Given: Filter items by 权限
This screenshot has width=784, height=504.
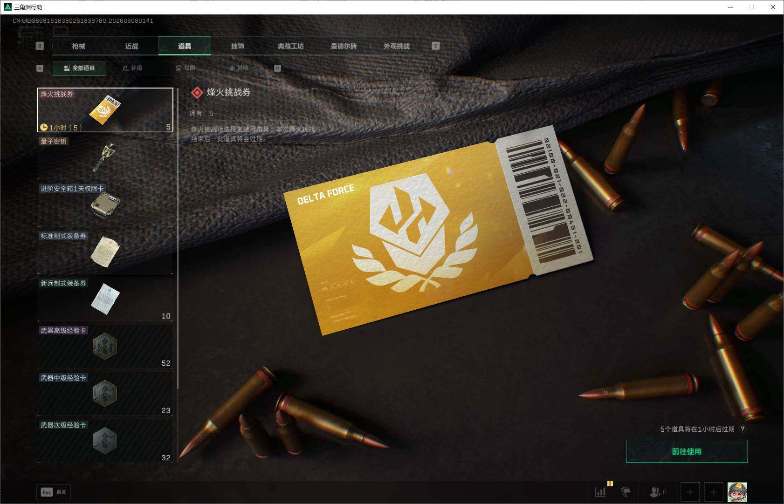Looking at the screenshot, I should coord(186,68).
